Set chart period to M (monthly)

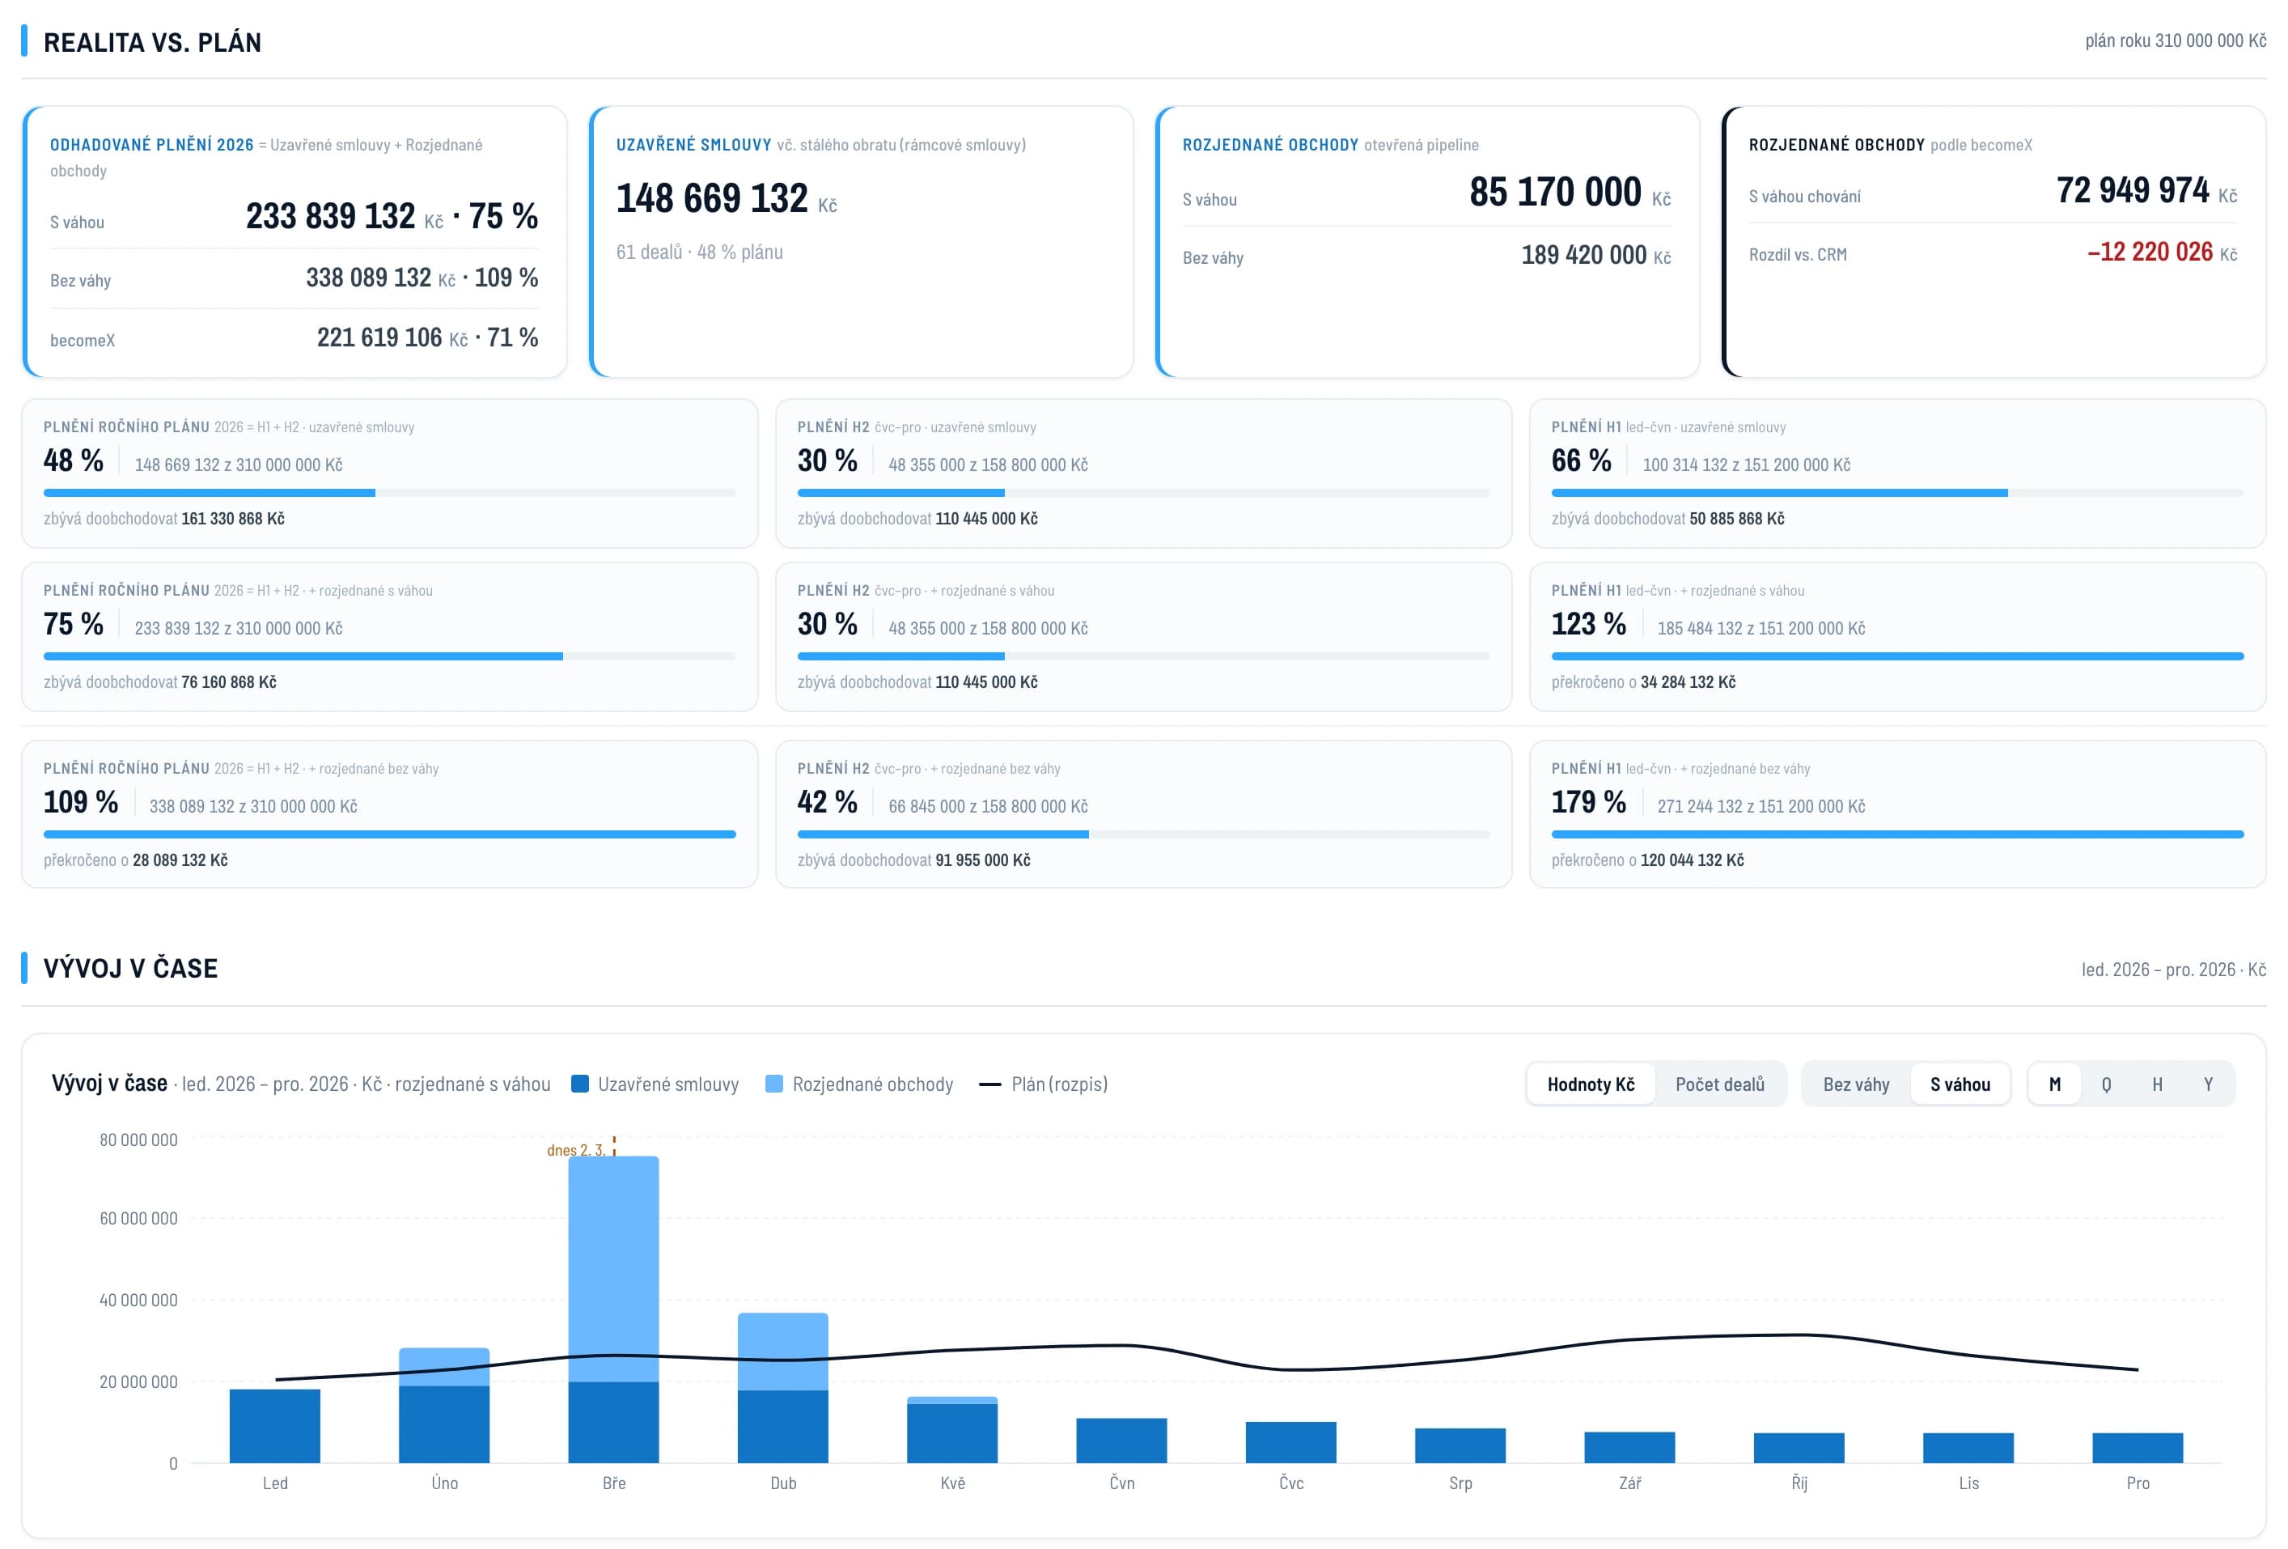click(2053, 1084)
